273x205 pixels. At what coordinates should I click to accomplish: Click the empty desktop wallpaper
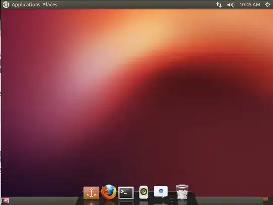pos(136,98)
